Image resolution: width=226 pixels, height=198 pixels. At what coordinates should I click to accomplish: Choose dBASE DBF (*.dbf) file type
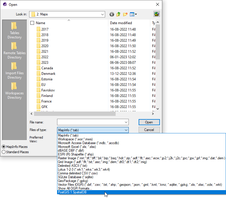click(x=141, y=151)
